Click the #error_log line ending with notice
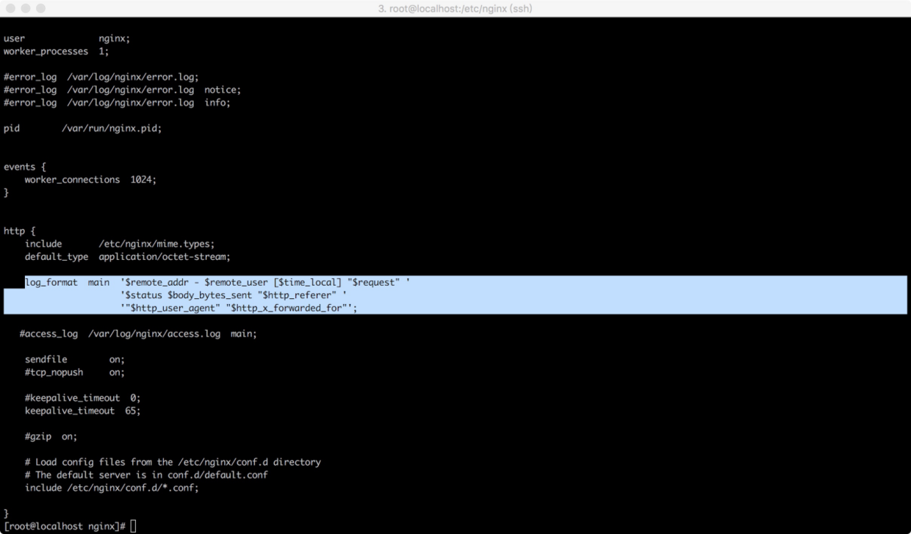The image size is (911, 534). point(122,90)
